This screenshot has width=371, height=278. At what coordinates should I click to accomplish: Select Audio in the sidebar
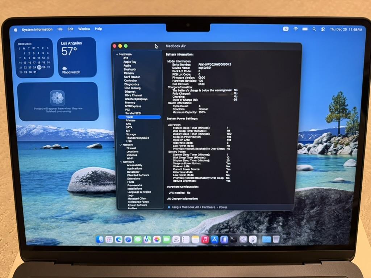[127, 66]
